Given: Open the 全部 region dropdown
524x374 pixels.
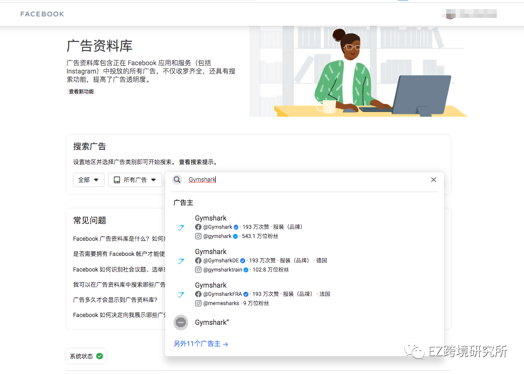Looking at the screenshot, I should [88, 180].
